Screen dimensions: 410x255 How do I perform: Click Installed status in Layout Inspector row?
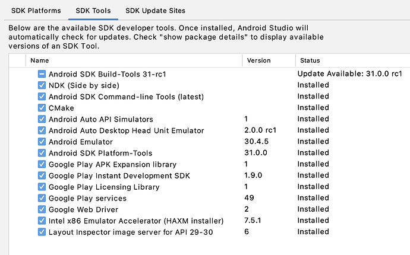tap(313, 231)
